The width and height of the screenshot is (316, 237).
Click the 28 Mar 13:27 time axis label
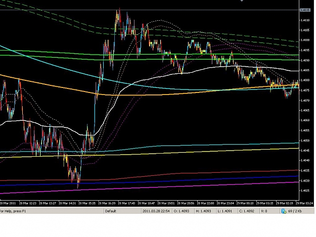[48, 203]
